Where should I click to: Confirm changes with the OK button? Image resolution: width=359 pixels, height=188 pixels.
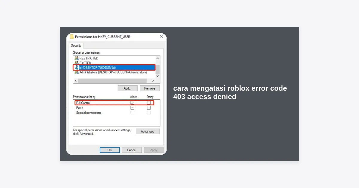point(109,150)
